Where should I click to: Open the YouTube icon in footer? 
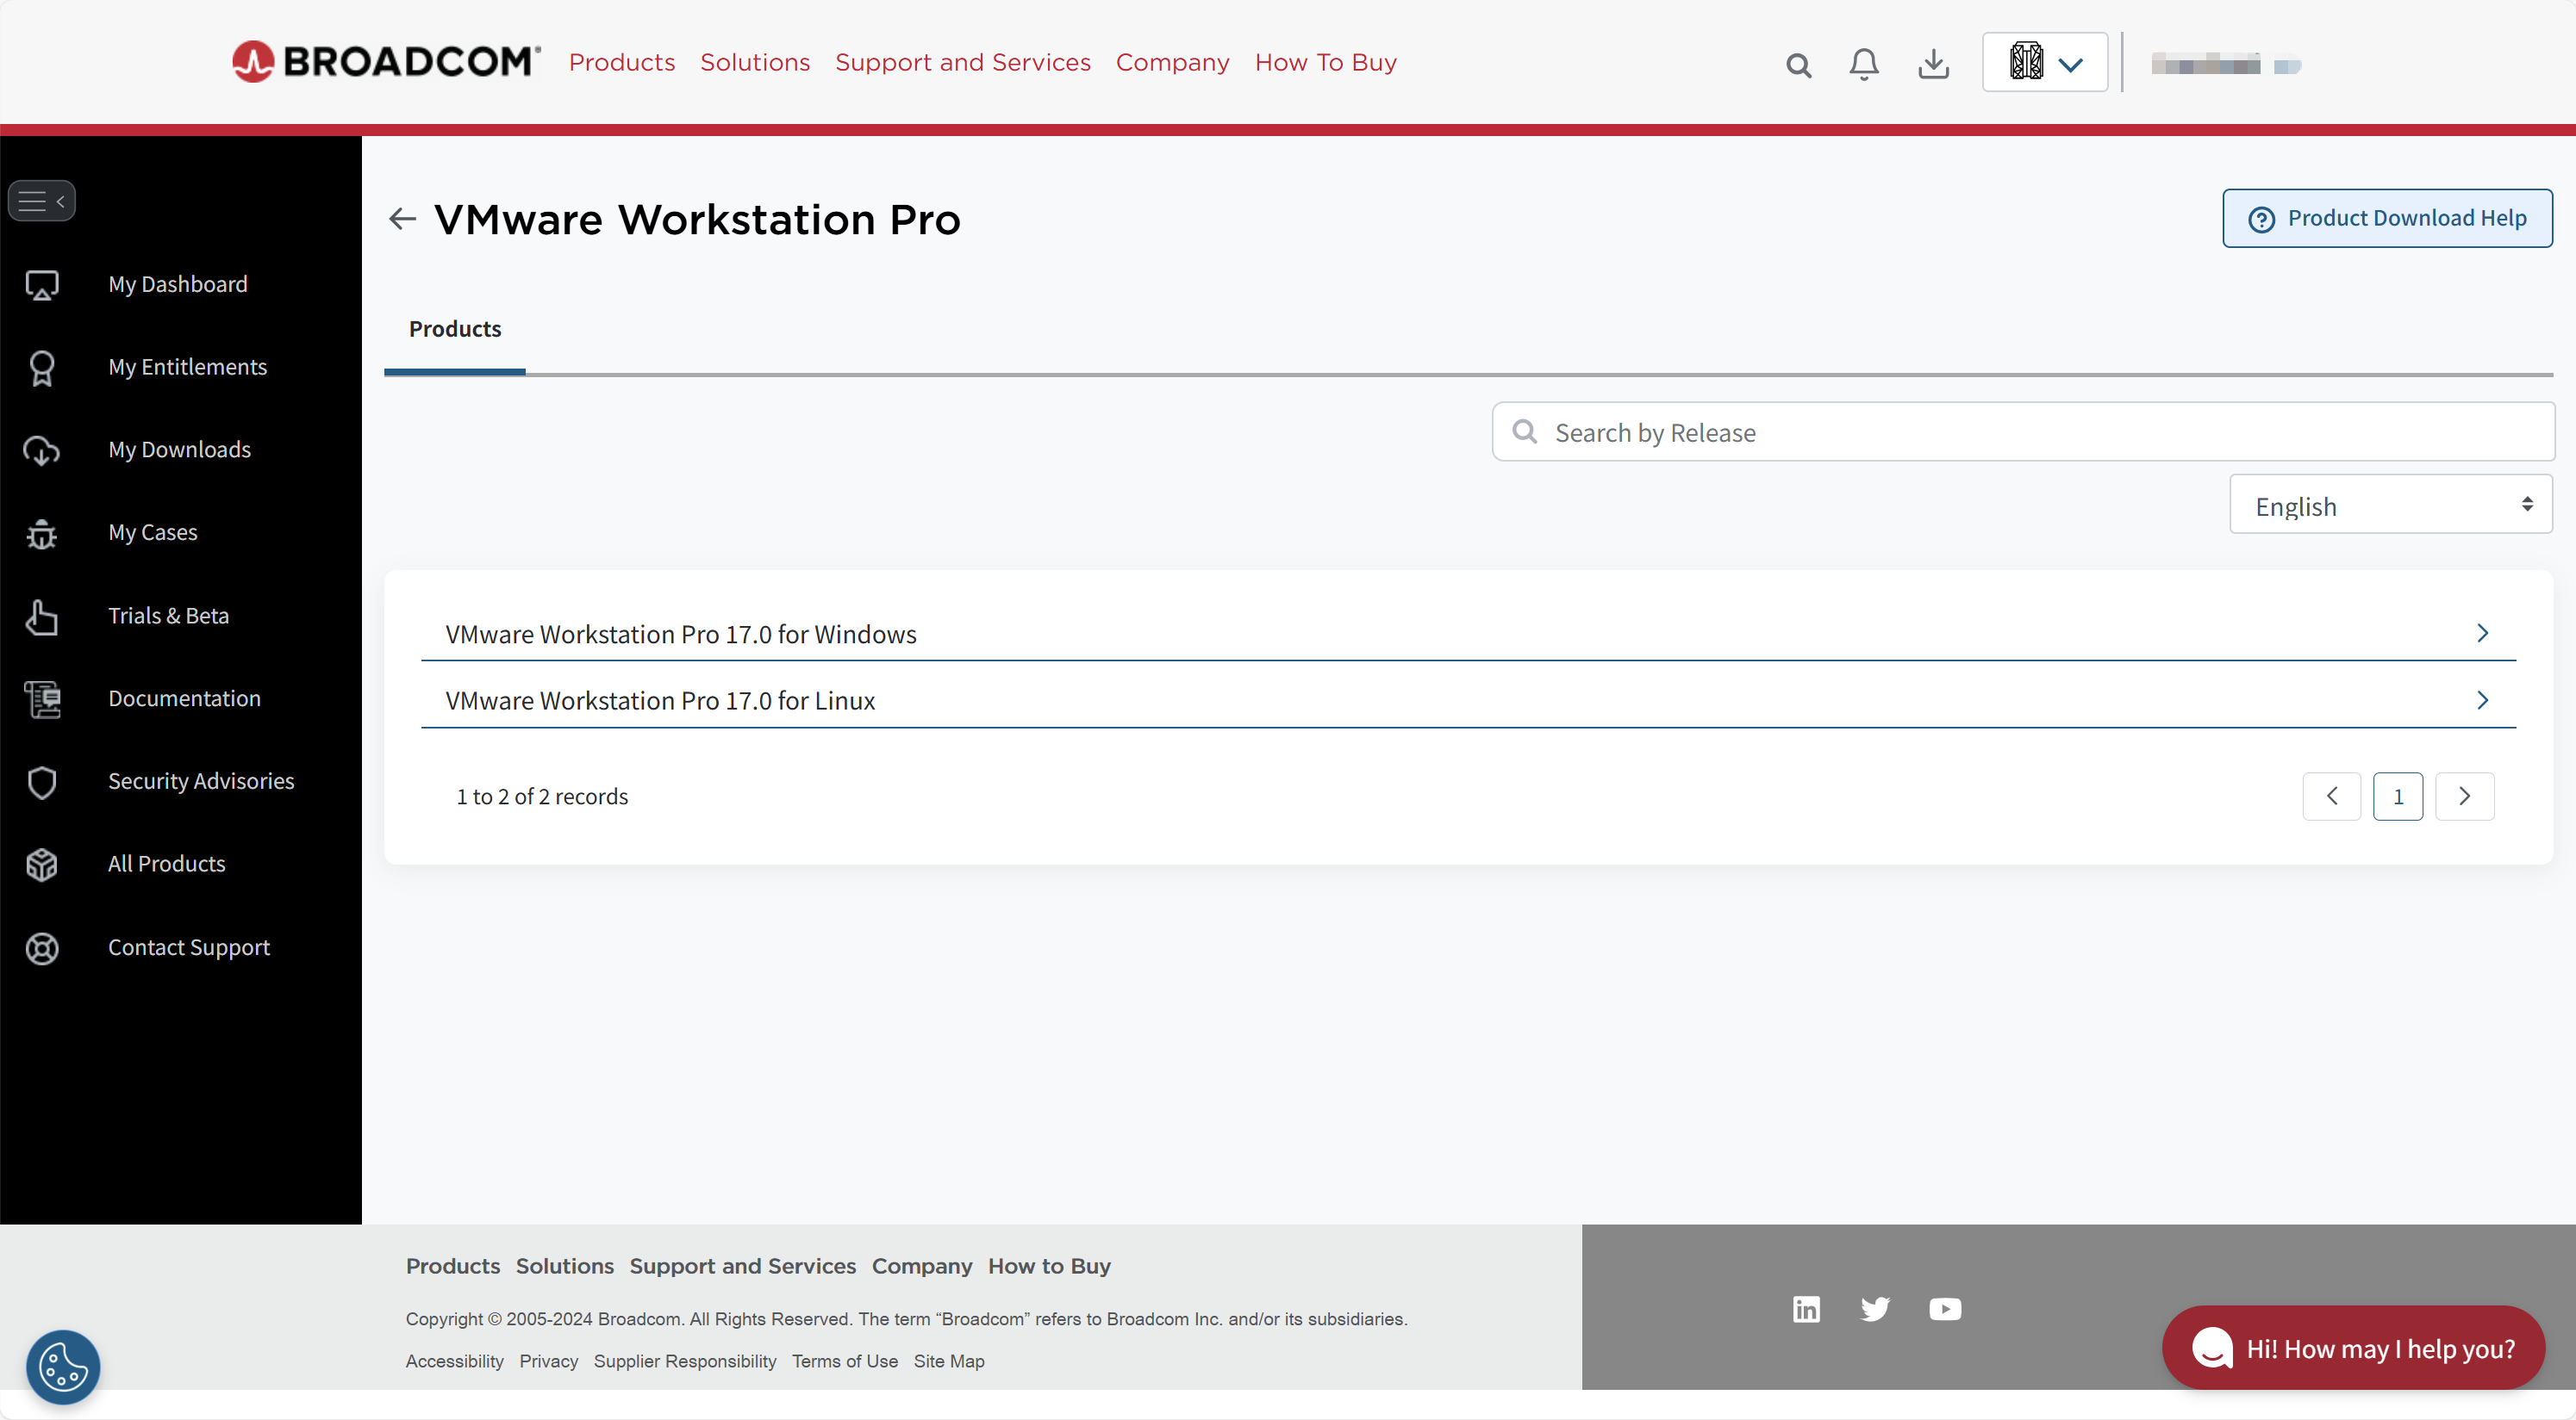[1944, 1308]
